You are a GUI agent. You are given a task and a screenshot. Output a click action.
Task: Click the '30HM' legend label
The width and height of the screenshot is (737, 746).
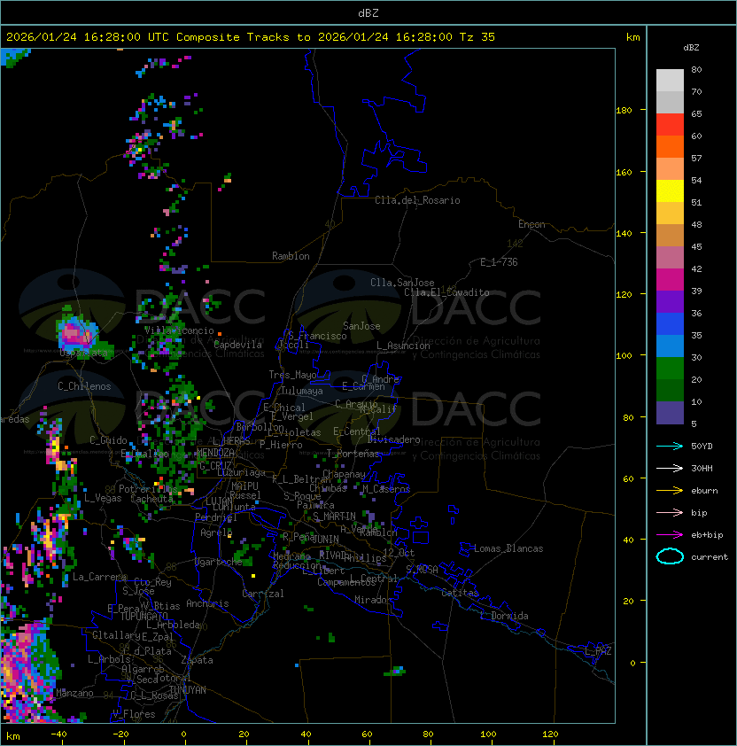click(702, 468)
